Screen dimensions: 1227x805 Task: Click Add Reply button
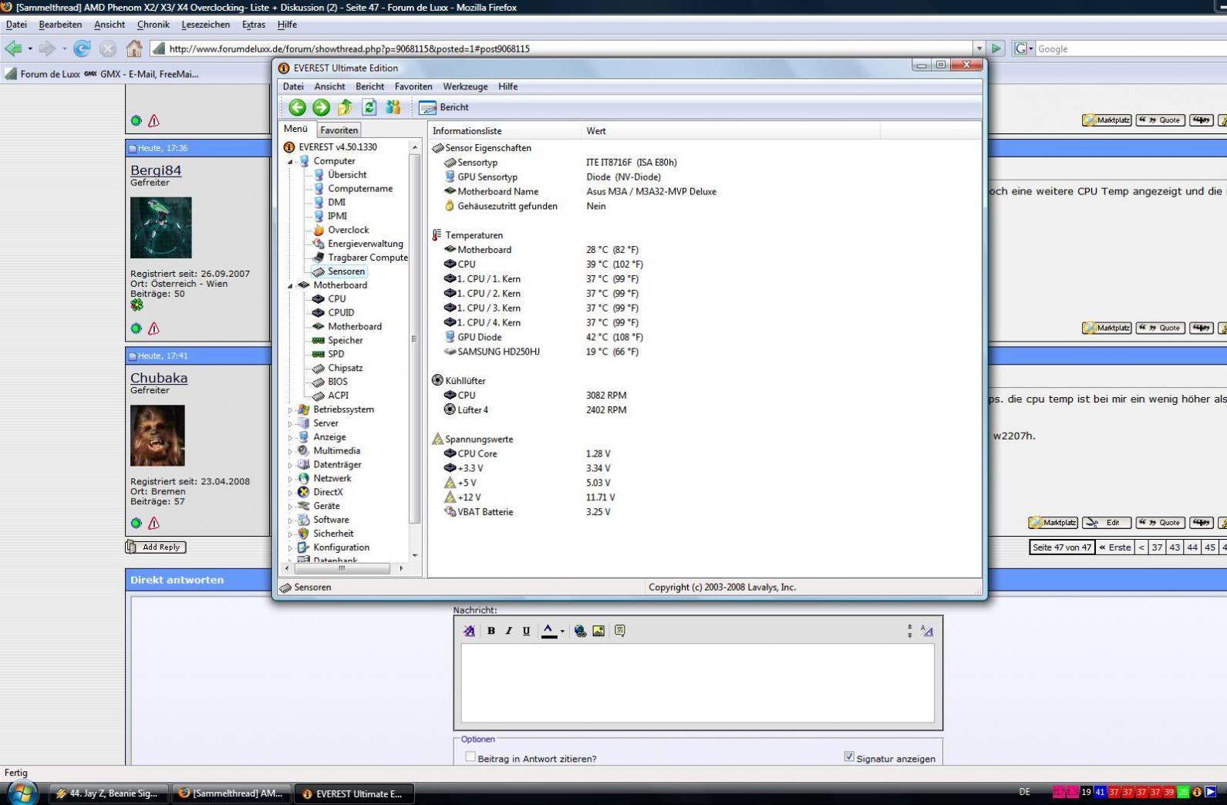pos(156,547)
